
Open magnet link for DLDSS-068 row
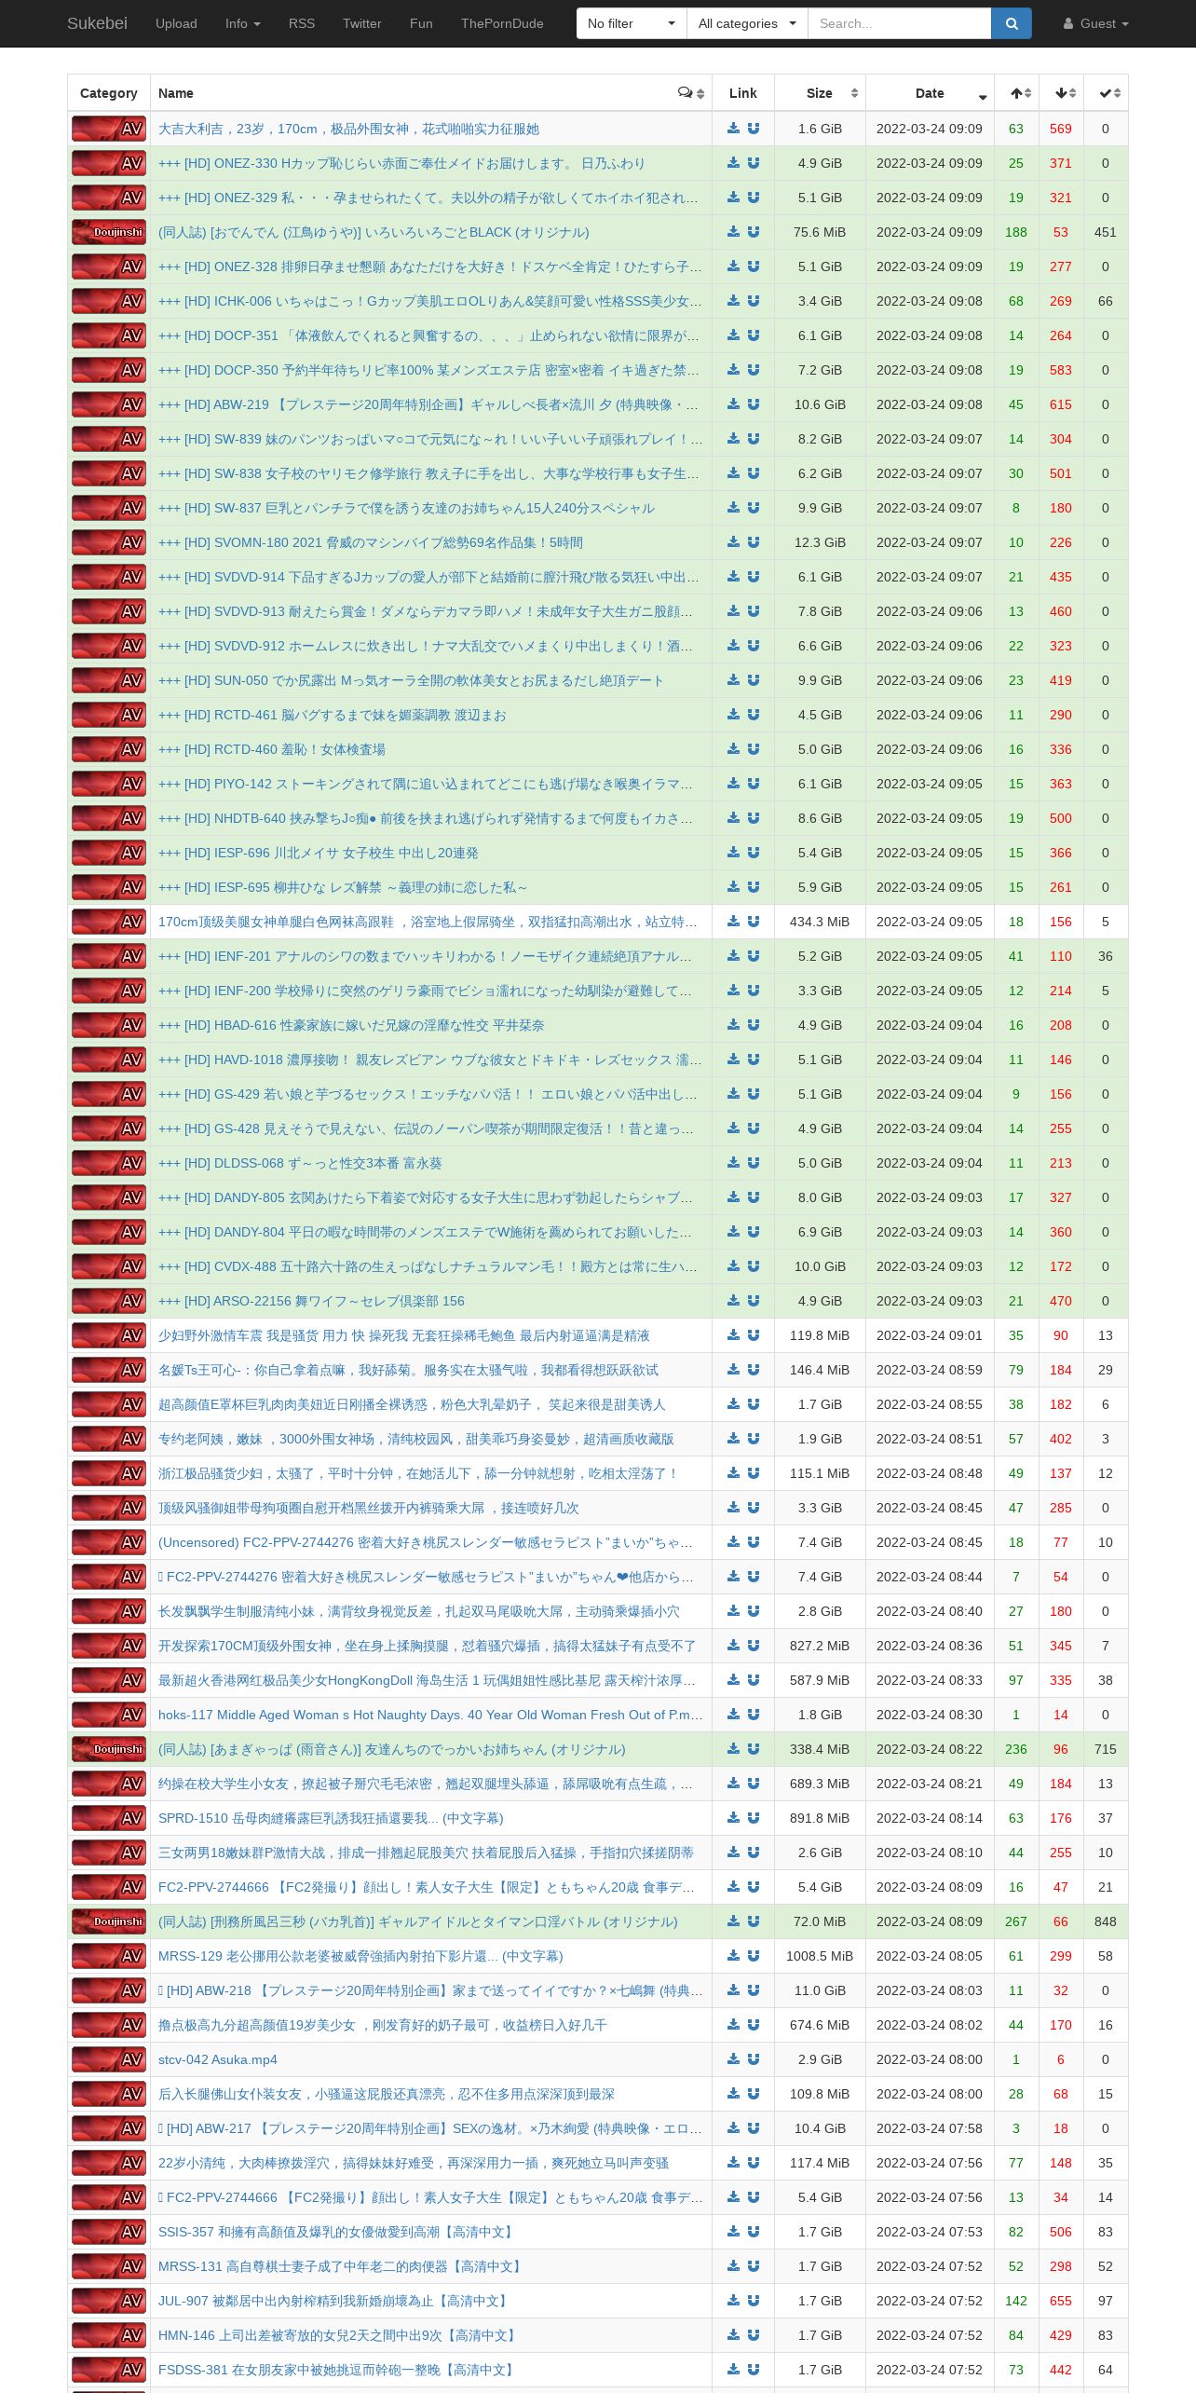click(x=754, y=1163)
